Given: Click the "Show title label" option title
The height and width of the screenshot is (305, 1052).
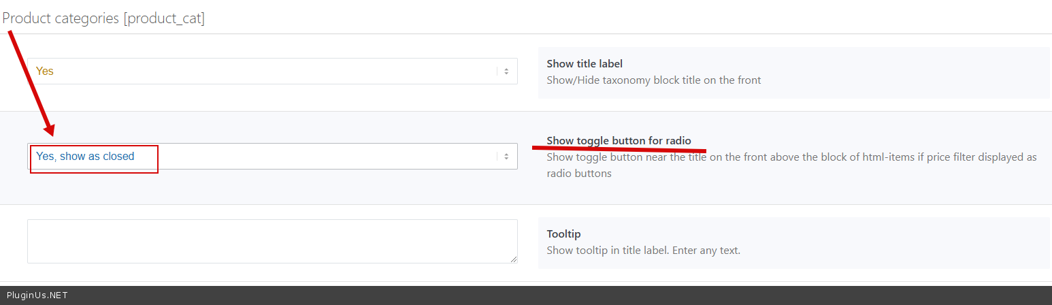Looking at the screenshot, I should click(585, 63).
